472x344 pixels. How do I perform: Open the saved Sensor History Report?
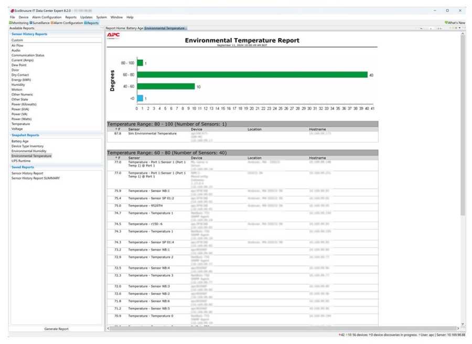27,174
